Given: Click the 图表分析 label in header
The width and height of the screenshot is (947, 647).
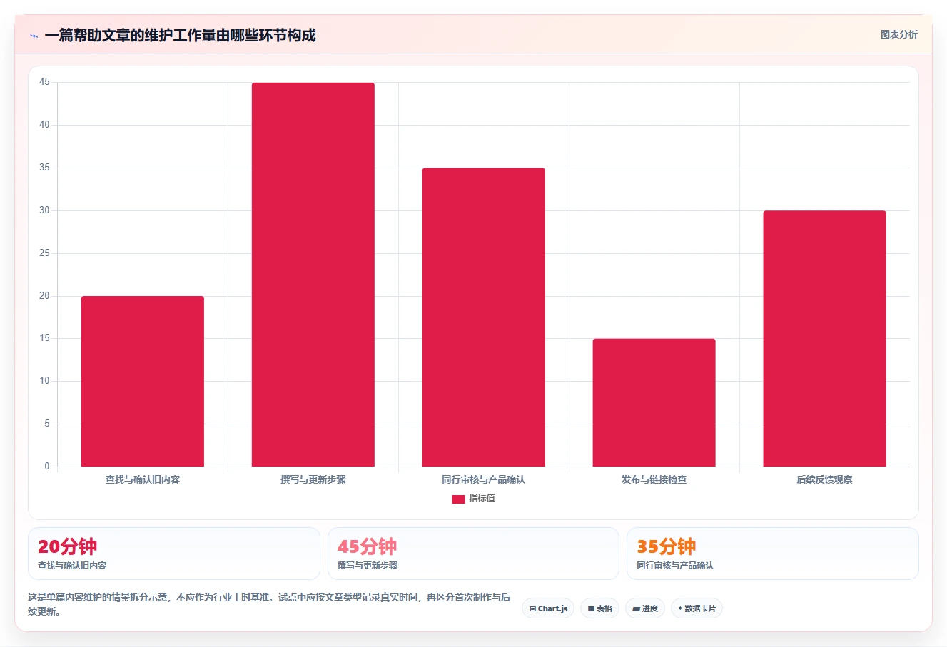Looking at the screenshot, I should (x=898, y=34).
